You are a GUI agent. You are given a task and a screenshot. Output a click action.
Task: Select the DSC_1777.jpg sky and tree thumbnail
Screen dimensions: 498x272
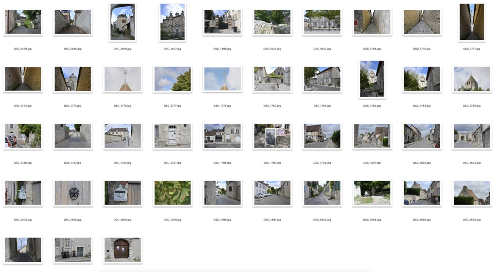coord(173,79)
